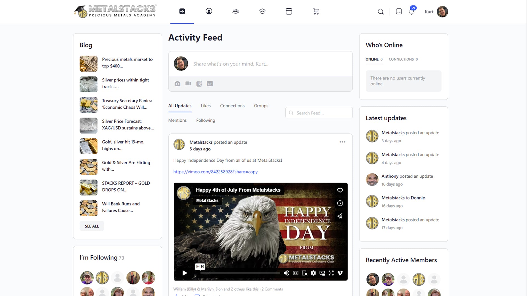Open blog post Silver prices within tight track

(125, 83)
